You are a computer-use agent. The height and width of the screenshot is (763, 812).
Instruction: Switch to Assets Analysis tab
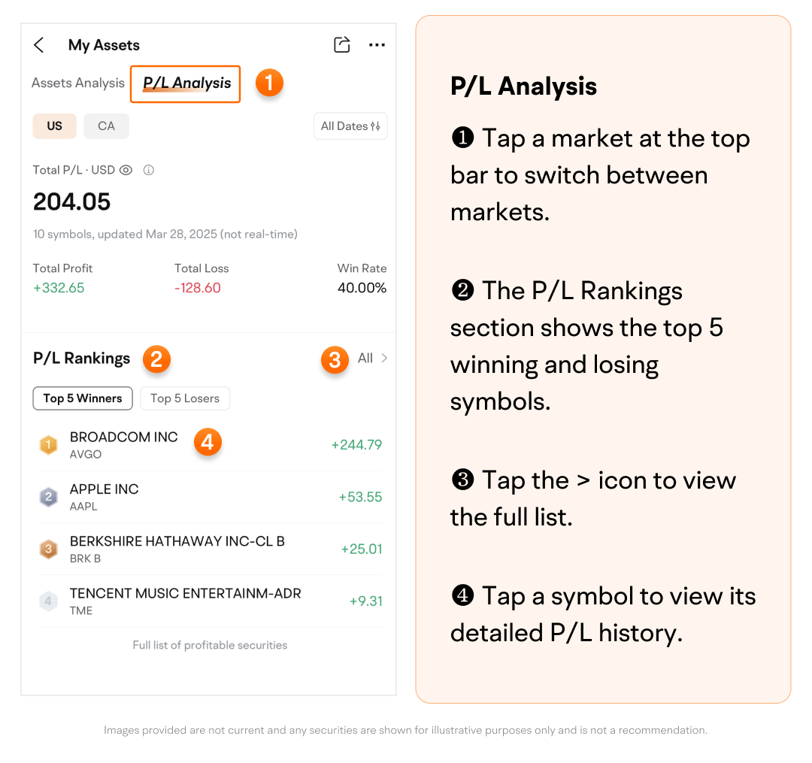[x=78, y=83]
